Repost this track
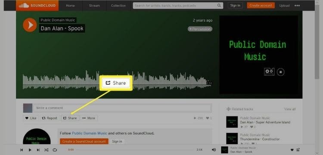Image resolution: width=323 pixels, height=155 pixels. 50,118
